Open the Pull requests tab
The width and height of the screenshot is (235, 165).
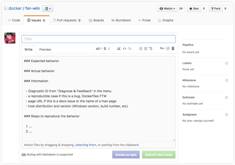point(67,20)
